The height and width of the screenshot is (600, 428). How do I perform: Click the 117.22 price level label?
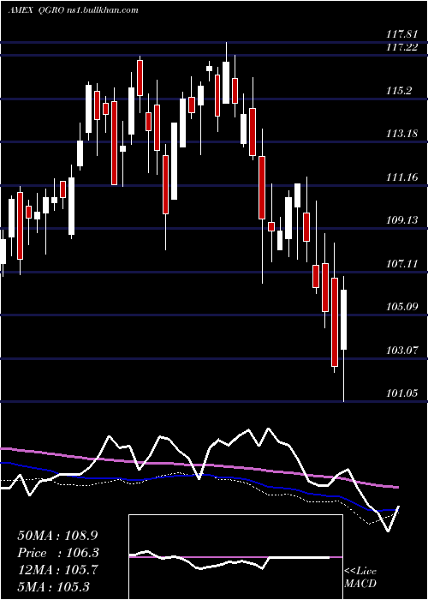click(x=401, y=47)
